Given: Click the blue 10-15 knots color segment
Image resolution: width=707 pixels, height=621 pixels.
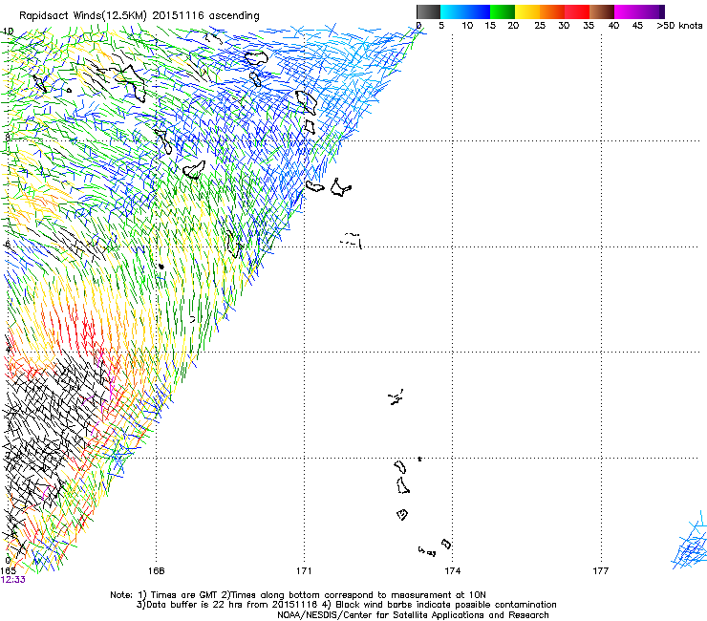Looking at the screenshot, I should [478, 11].
